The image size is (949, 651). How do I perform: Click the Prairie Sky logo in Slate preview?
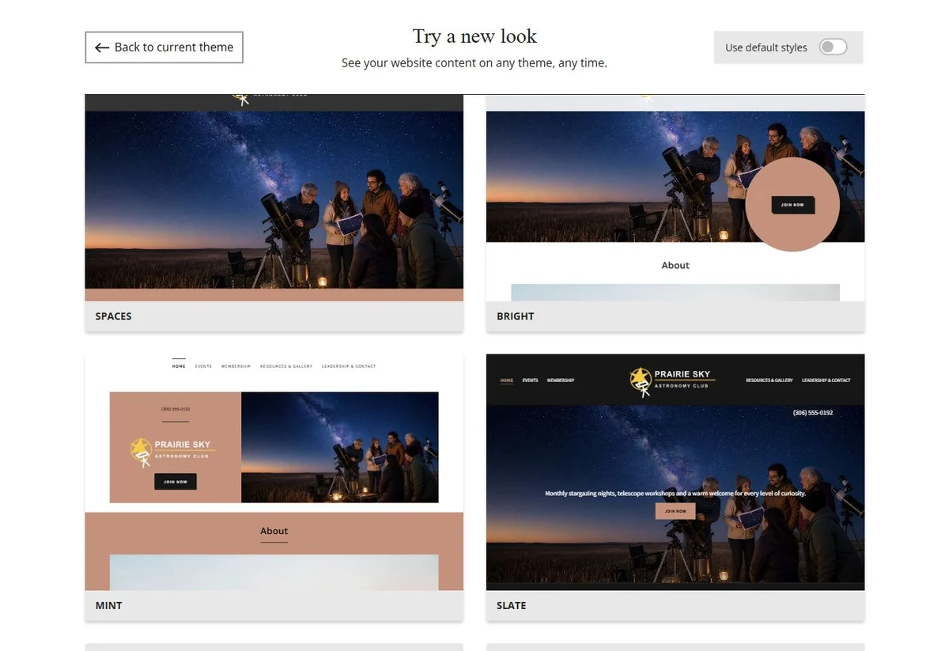[672, 380]
